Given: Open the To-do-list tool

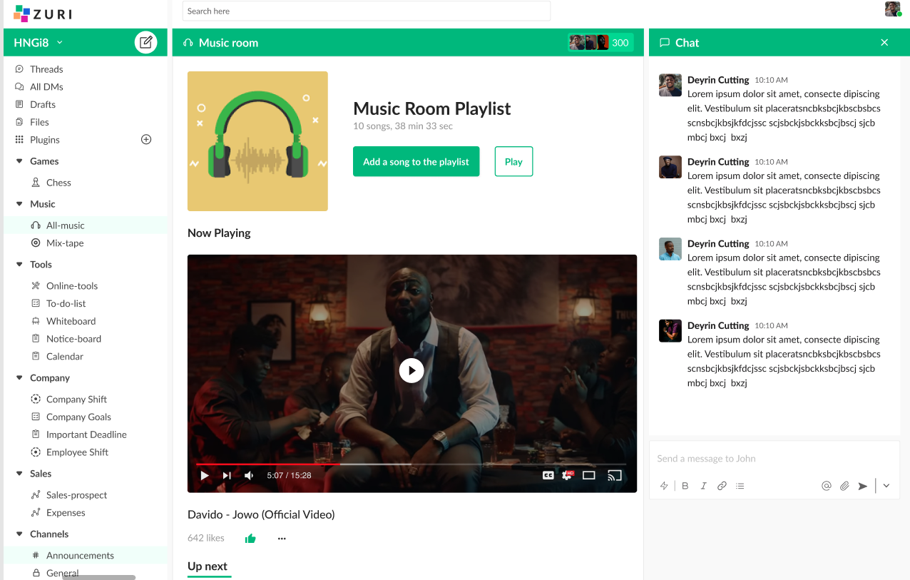Looking at the screenshot, I should tap(66, 303).
